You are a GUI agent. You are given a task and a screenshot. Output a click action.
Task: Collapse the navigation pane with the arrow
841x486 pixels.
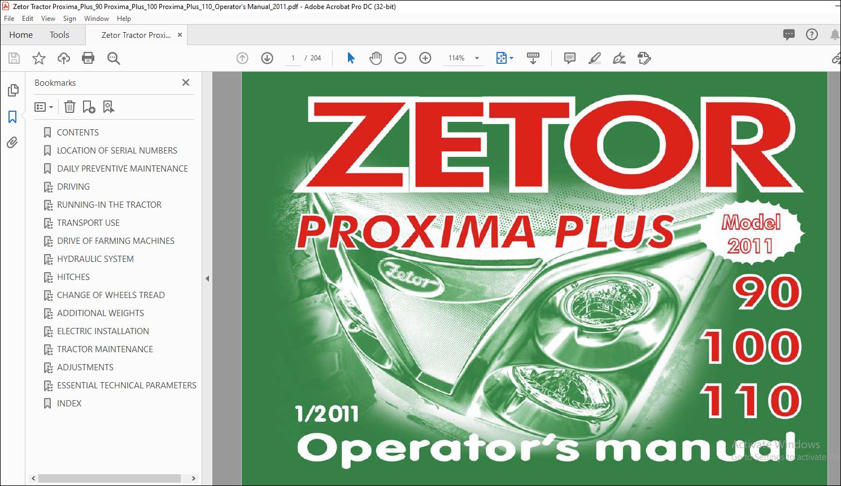click(207, 278)
